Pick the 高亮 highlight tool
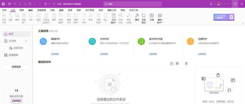The width and height of the screenshot is (245, 104). 91,17
